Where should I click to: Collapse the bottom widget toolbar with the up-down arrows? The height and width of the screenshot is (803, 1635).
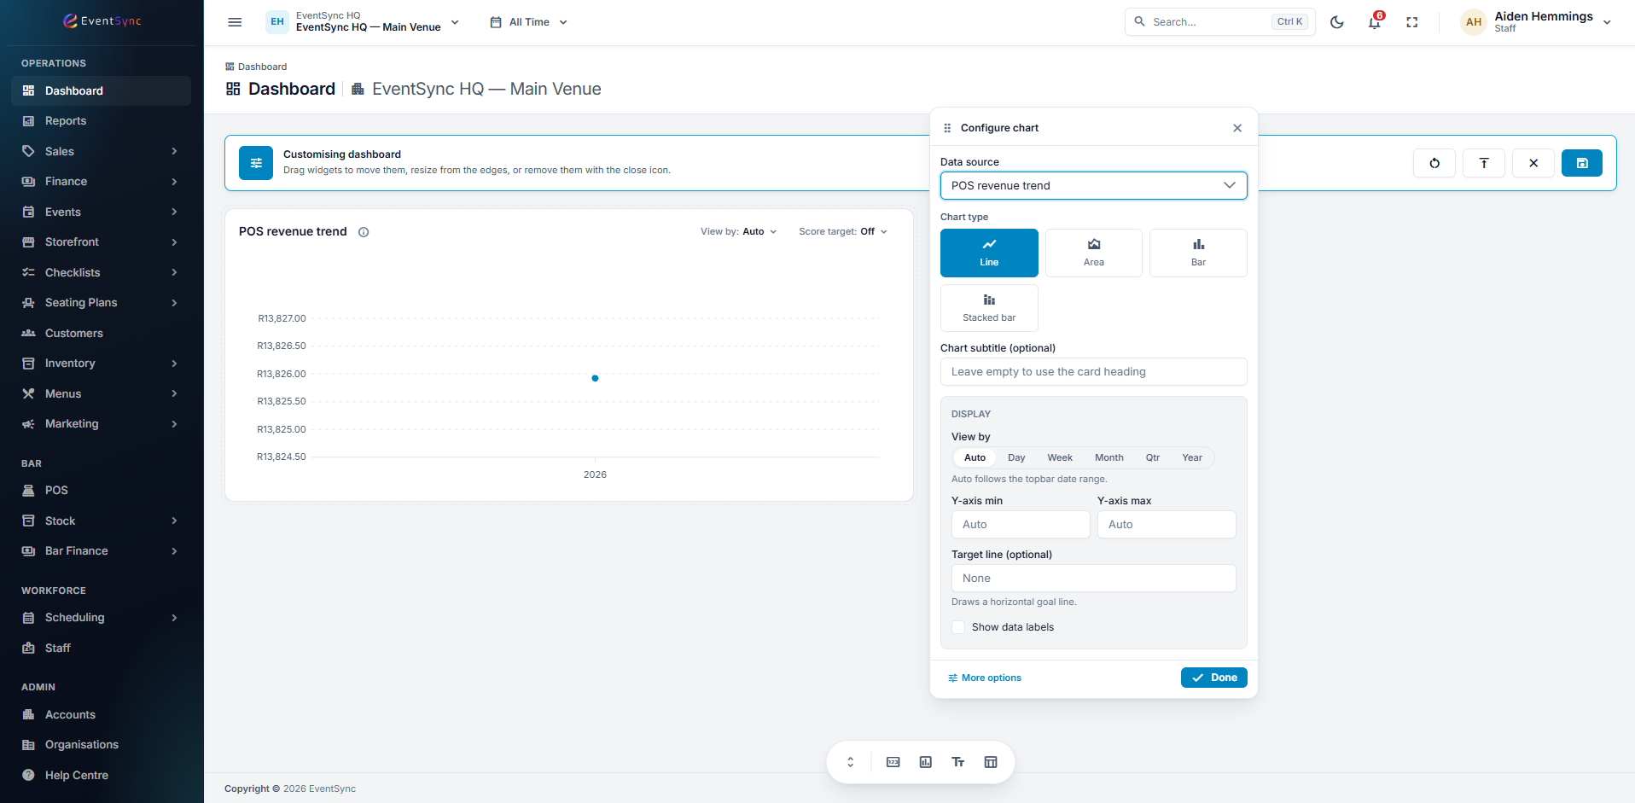point(851,762)
